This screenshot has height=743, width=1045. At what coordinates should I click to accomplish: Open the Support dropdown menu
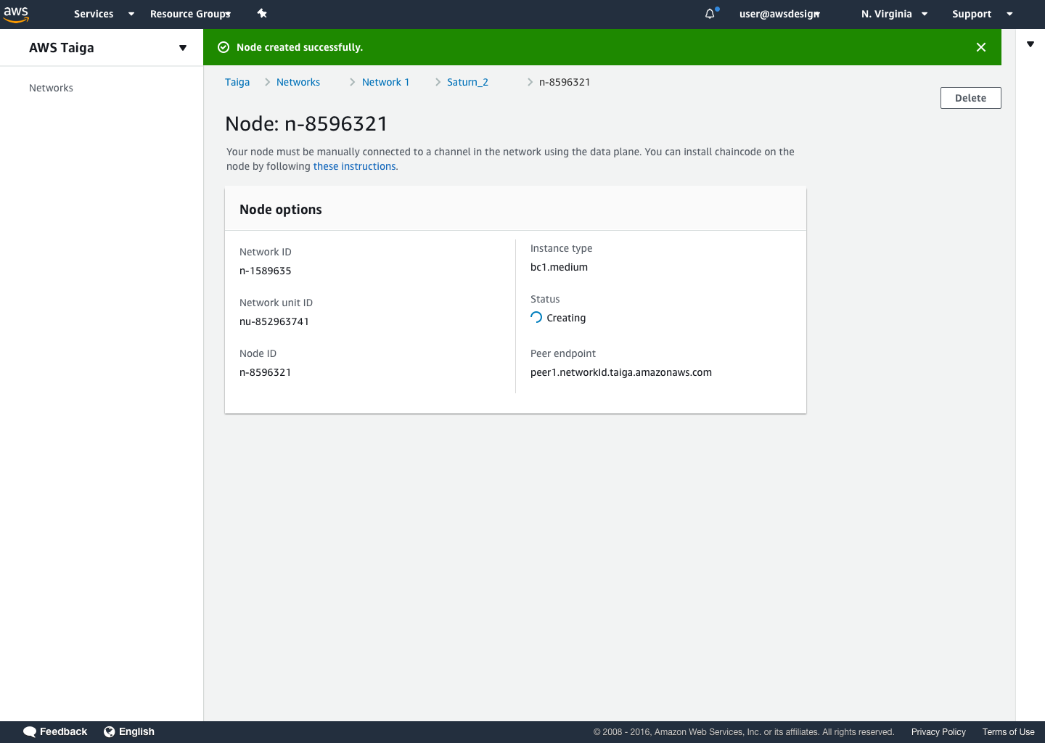(982, 14)
